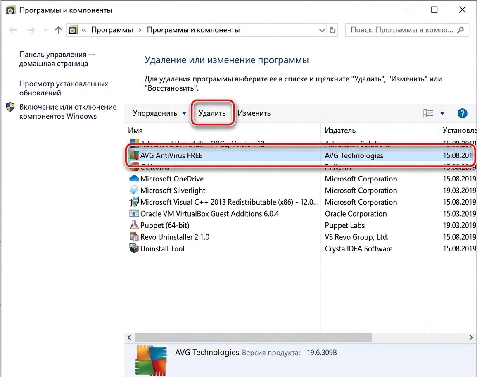The height and width of the screenshot is (377, 477).
Task: Select Puppet (64-bit) in the list
Action: coord(165,225)
